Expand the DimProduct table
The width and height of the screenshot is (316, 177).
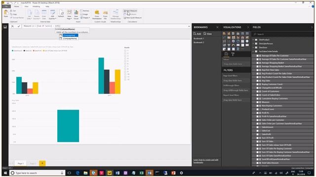point(253,40)
